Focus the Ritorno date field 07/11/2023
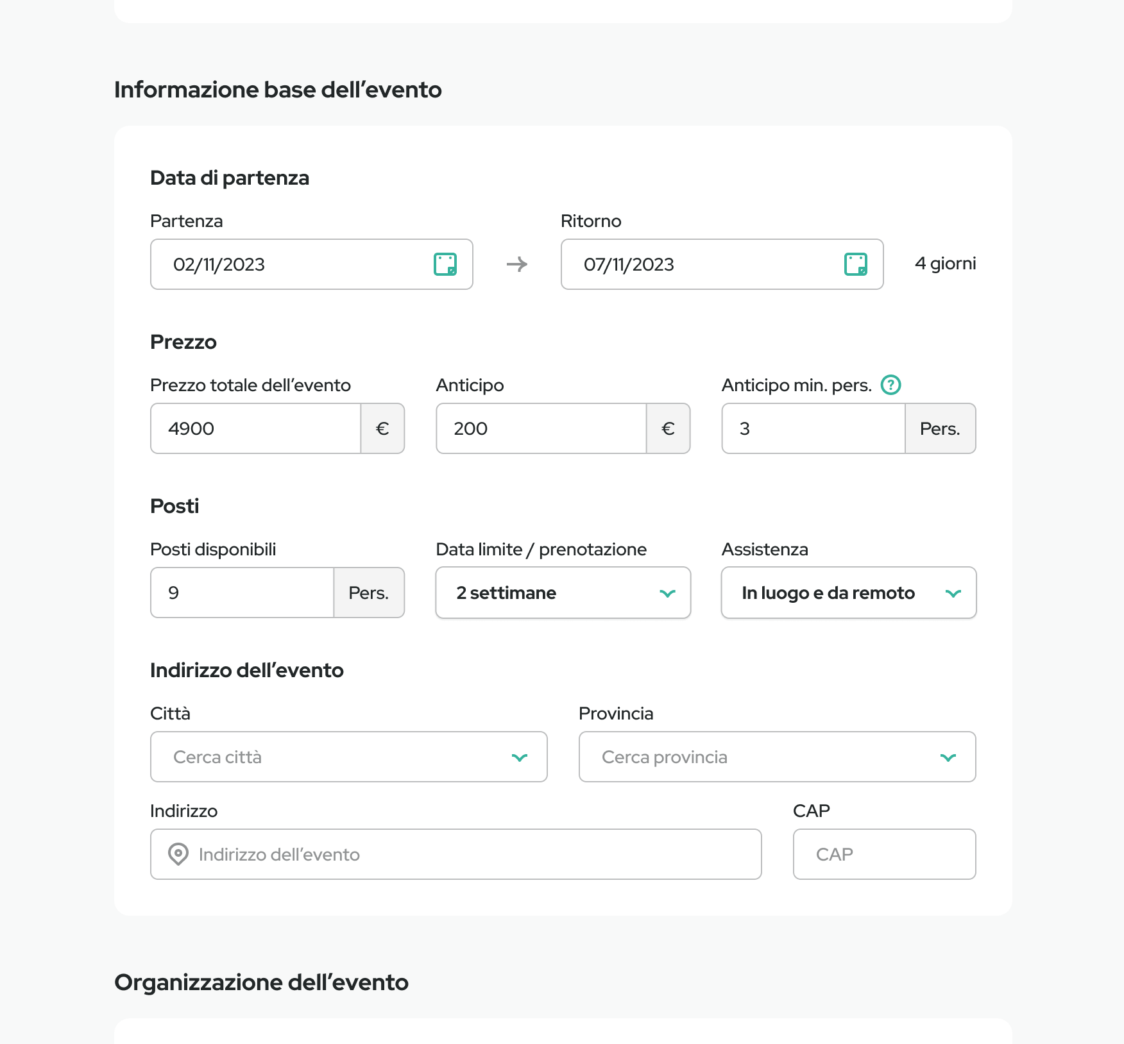 pos(699,264)
